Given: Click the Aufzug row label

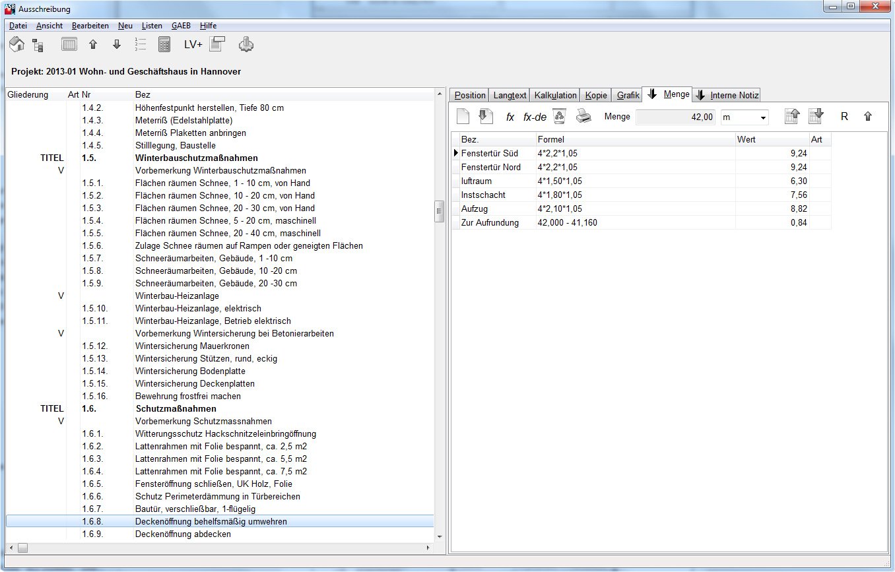Looking at the screenshot, I should 475,209.
